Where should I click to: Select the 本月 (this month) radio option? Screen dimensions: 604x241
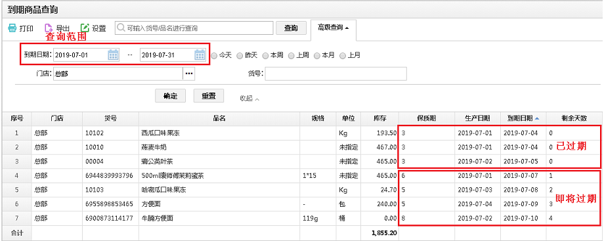(317, 56)
